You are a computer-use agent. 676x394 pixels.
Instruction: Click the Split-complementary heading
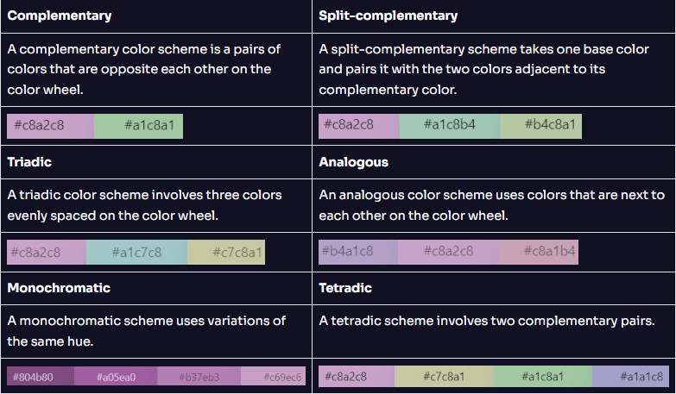point(388,16)
